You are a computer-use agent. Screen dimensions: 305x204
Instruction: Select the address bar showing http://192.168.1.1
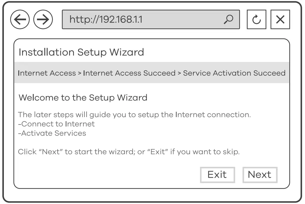(x=151, y=19)
